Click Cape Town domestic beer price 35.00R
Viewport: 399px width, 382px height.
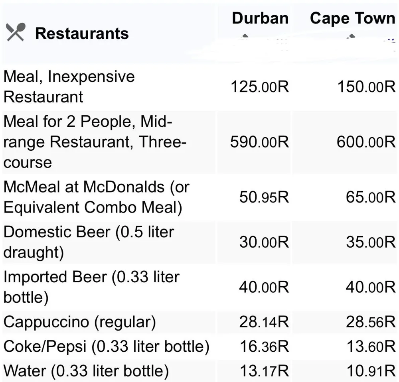[x=371, y=242]
